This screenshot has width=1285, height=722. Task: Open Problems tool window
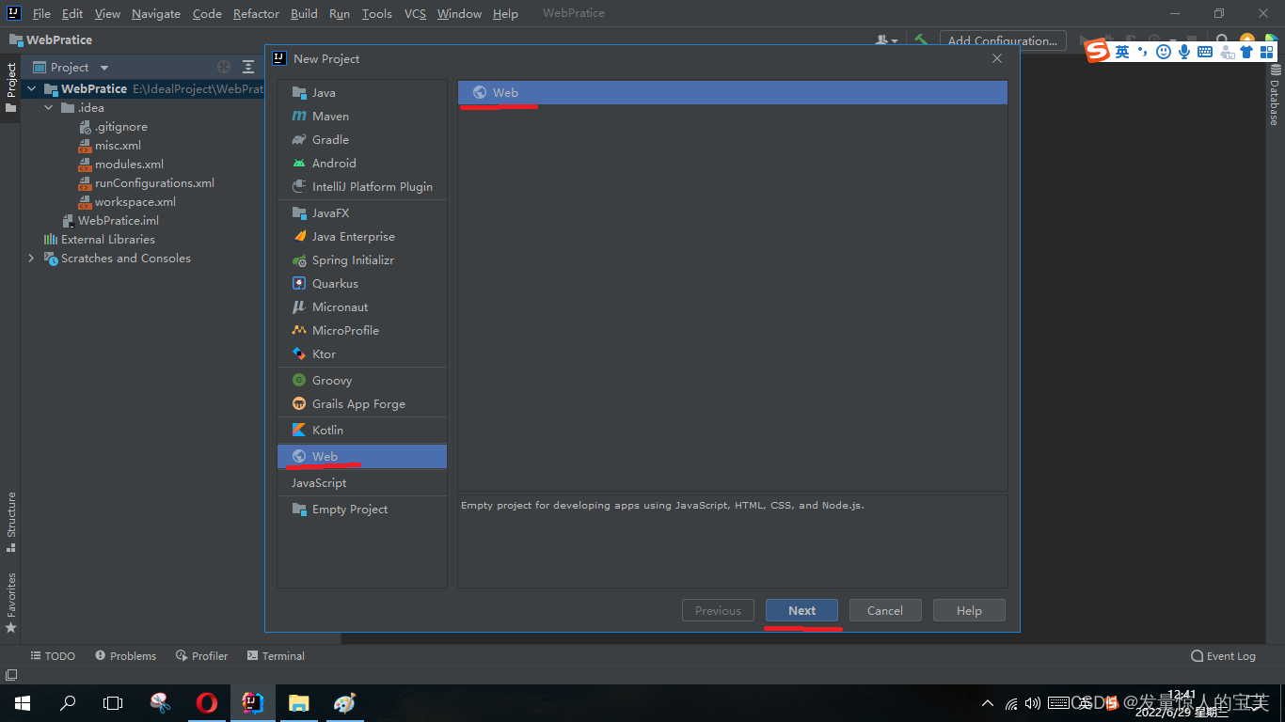[125, 656]
